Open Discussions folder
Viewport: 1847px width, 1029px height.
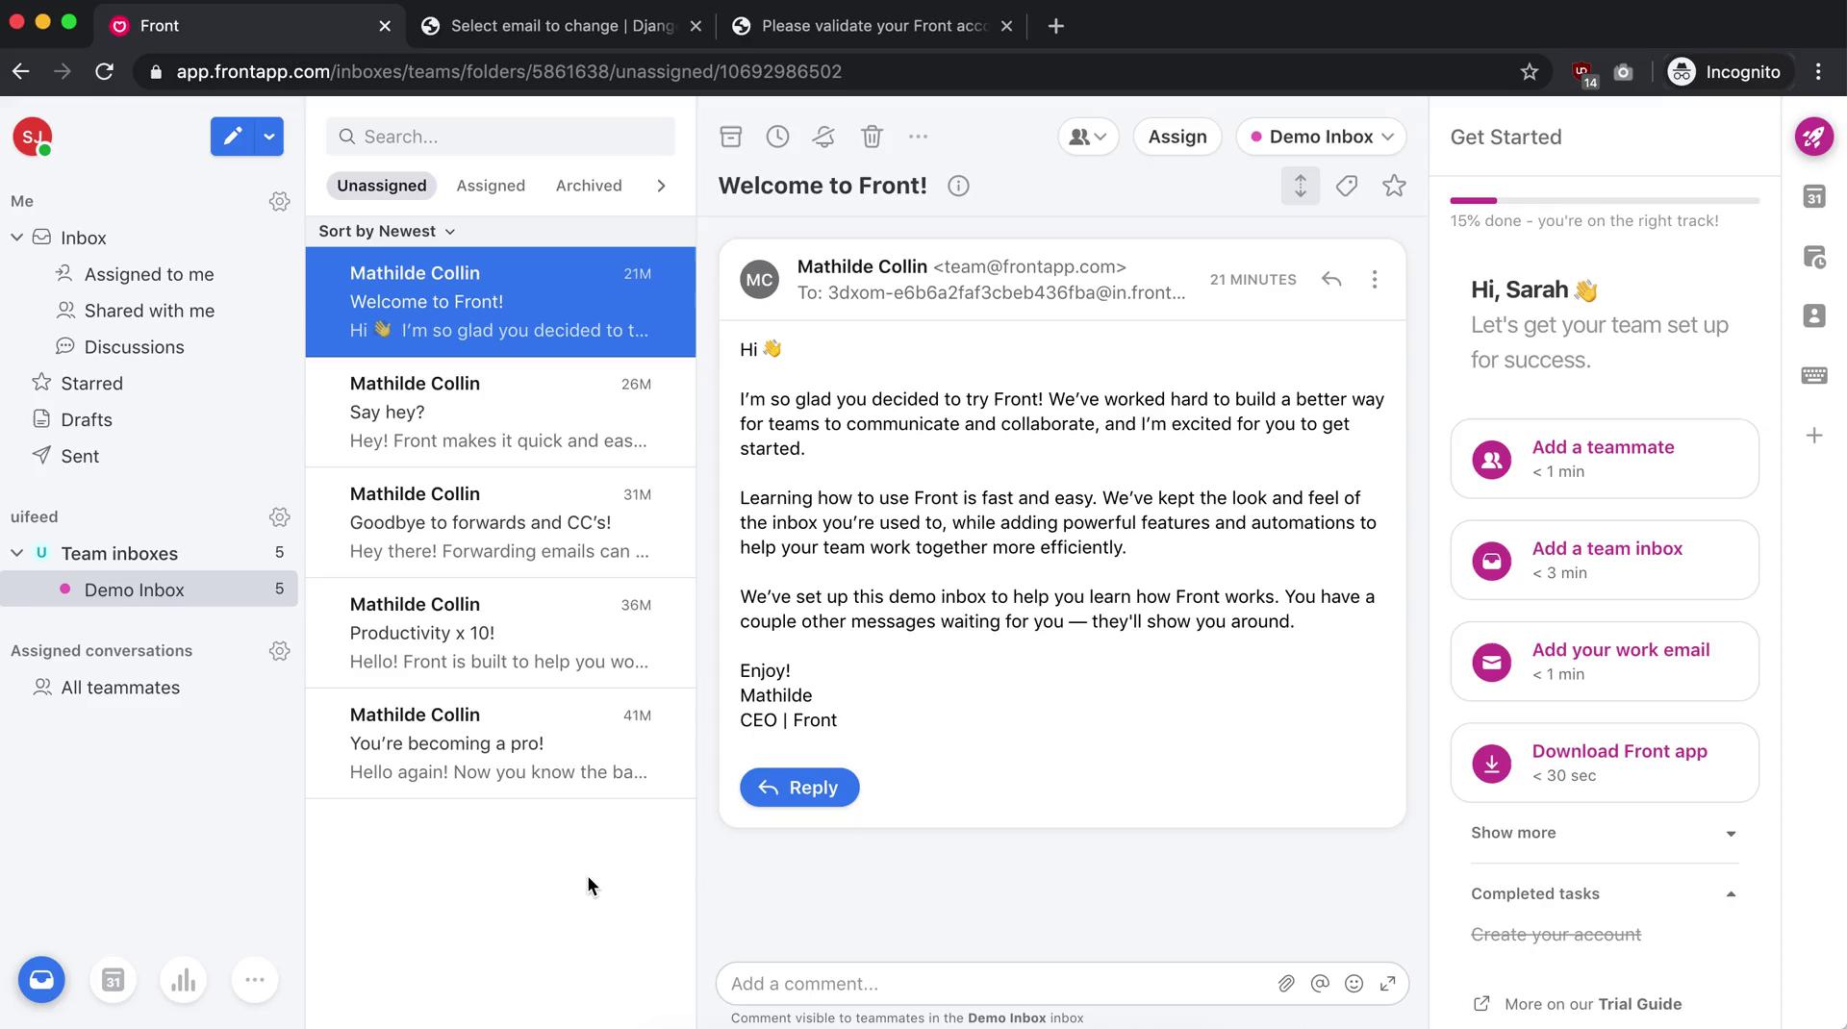point(134,347)
